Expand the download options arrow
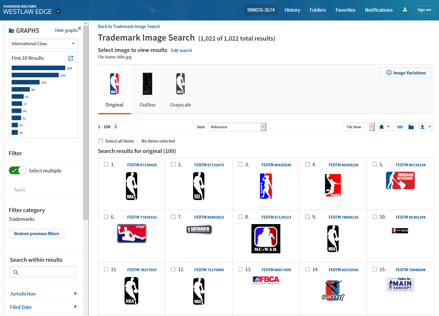The width and height of the screenshot is (439, 316). tap(430, 127)
